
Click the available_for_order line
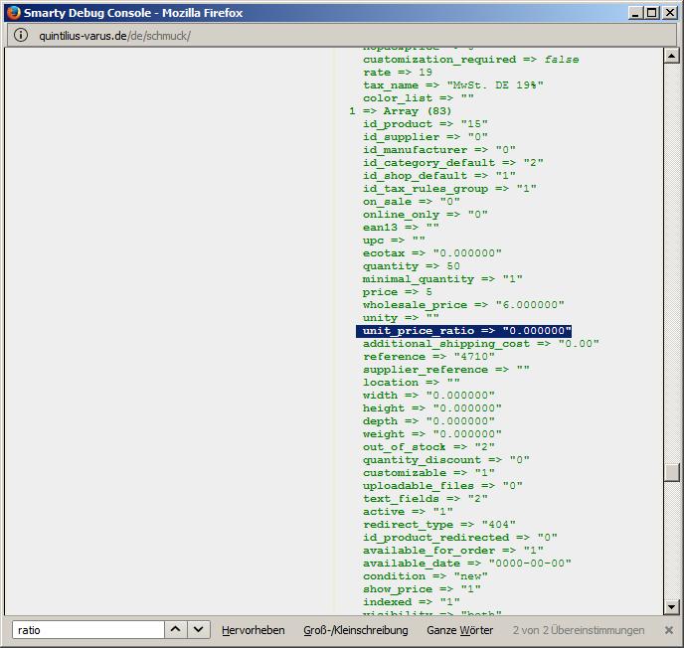pos(453,551)
